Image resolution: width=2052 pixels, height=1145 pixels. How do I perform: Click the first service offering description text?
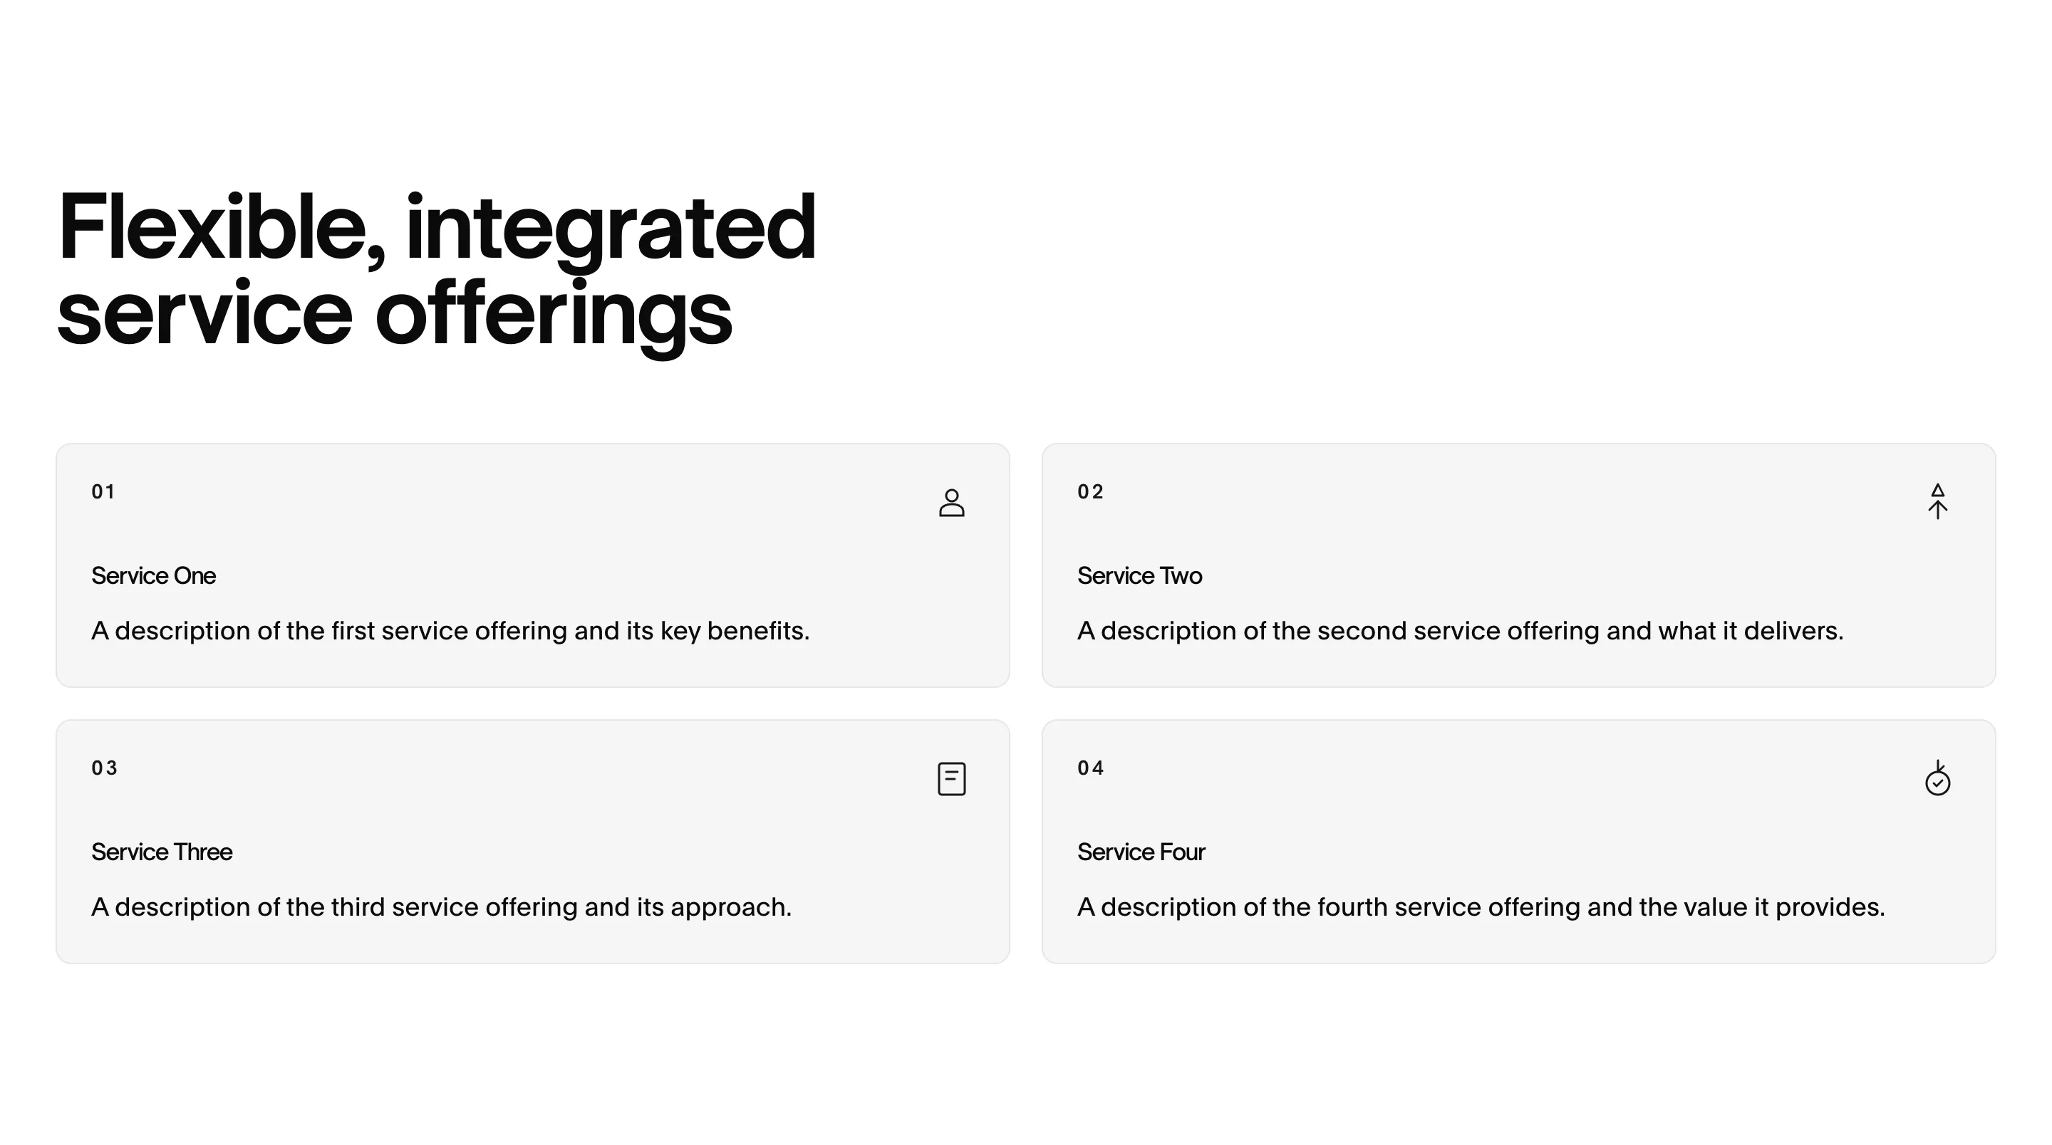450,631
